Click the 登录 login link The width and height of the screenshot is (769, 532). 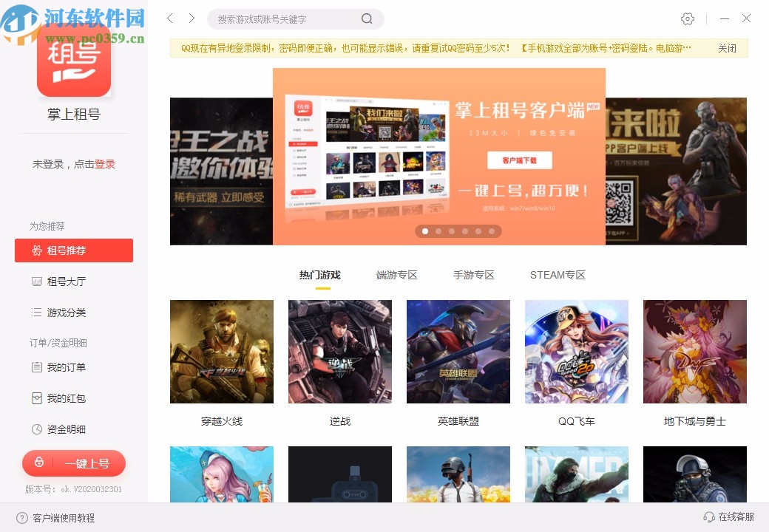click(x=105, y=164)
